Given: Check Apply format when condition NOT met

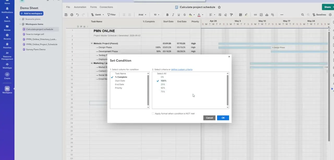Looking at the screenshot, I should (x=153, y=114).
